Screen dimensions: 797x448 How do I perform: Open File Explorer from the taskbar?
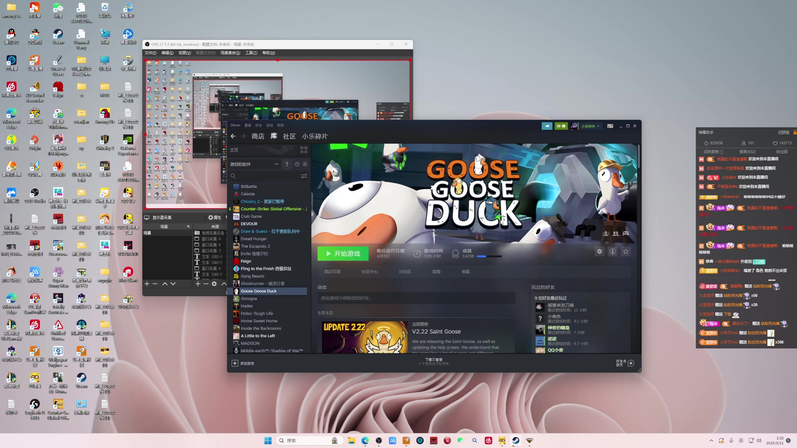[x=352, y=441]
